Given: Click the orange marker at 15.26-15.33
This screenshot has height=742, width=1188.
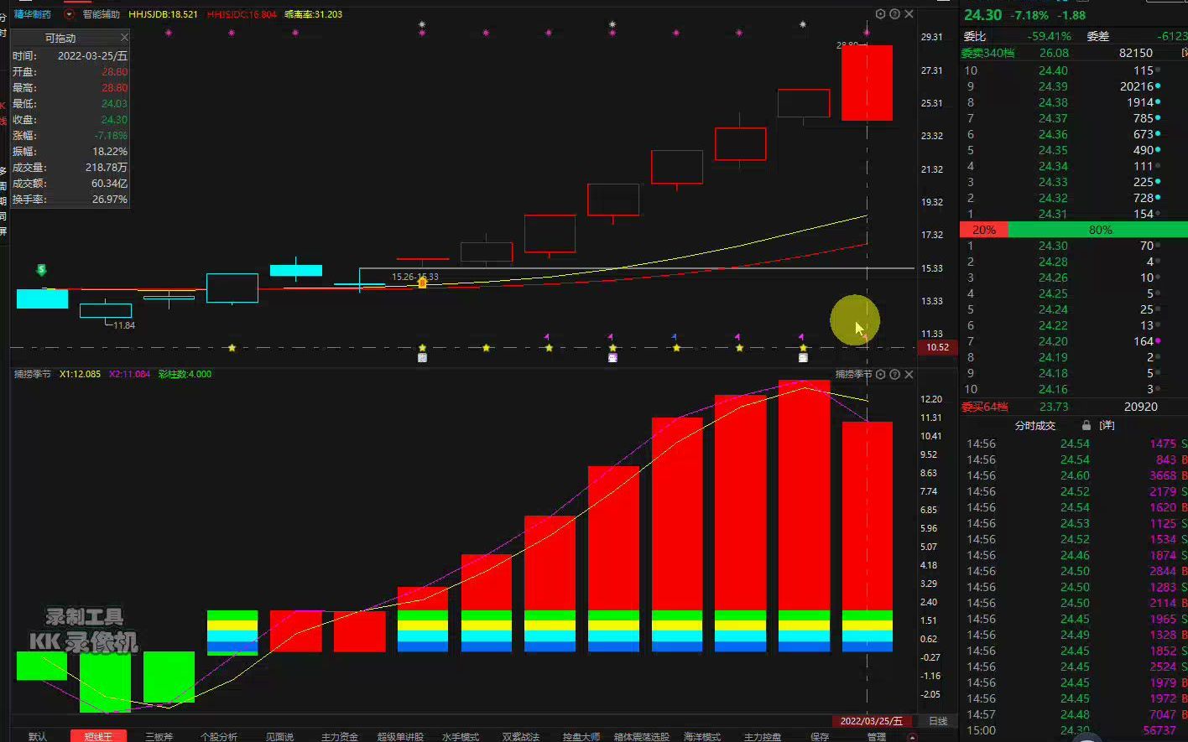Looking at the screenshot, I should pos(422,283).
